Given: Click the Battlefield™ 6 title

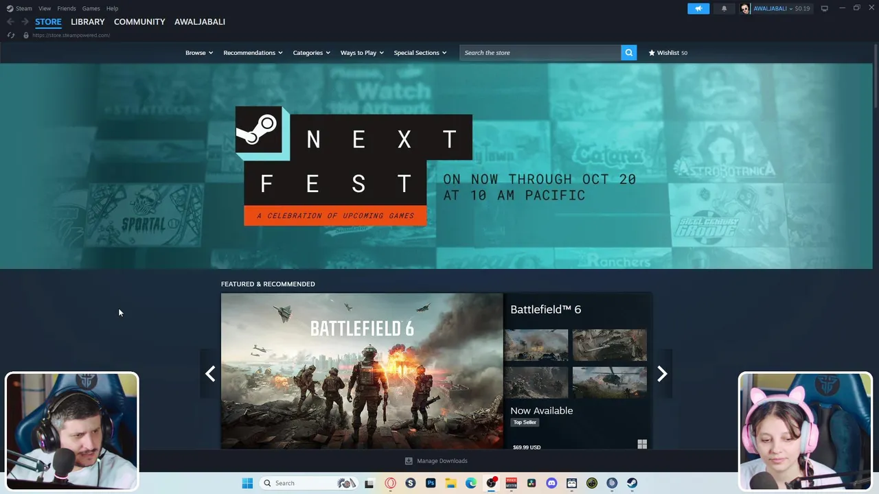Looking at the screenshot, I should pos(545,309).
